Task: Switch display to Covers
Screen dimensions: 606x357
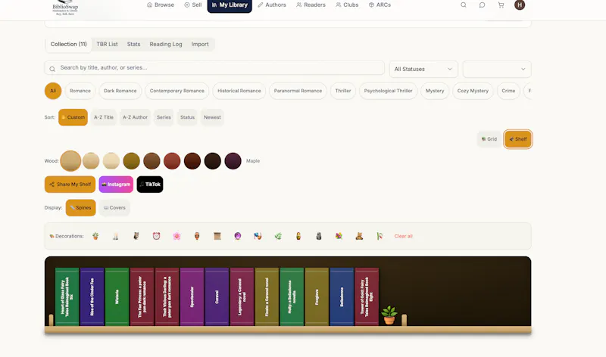Action: click(x=114, y=208)
